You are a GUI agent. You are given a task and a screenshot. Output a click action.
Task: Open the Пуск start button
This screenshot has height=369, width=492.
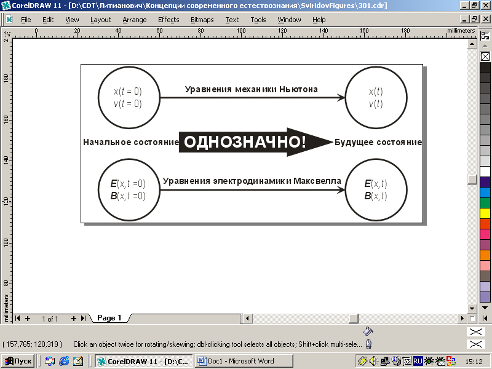point(18,361)
